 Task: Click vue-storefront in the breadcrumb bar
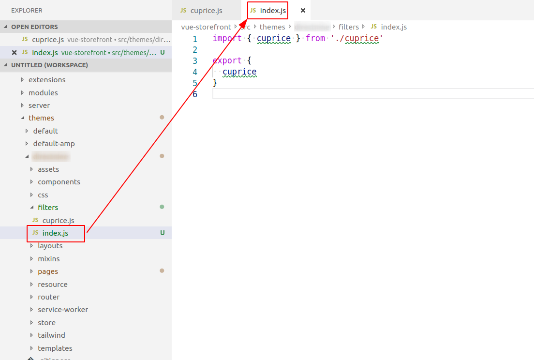click(205, 27)
